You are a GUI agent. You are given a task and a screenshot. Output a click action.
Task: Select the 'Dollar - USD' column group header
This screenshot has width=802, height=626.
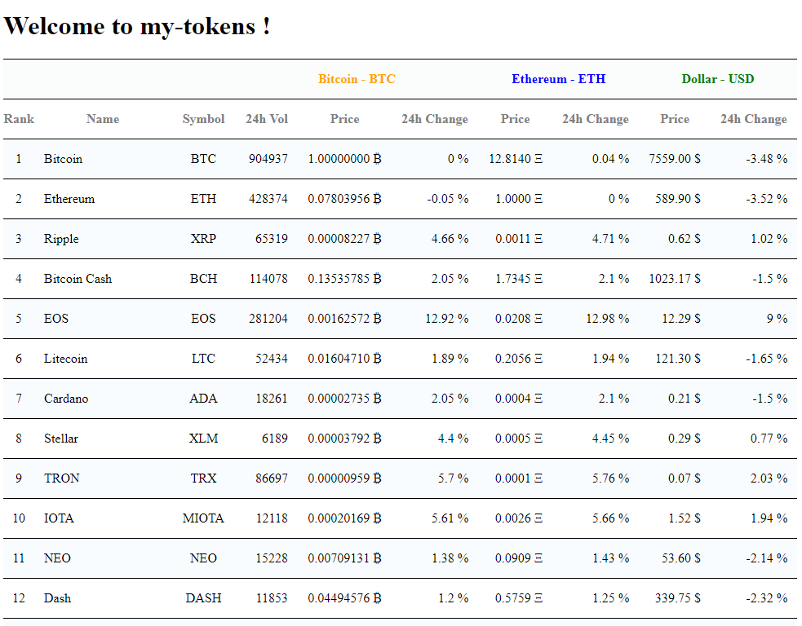tap(718, 79)
